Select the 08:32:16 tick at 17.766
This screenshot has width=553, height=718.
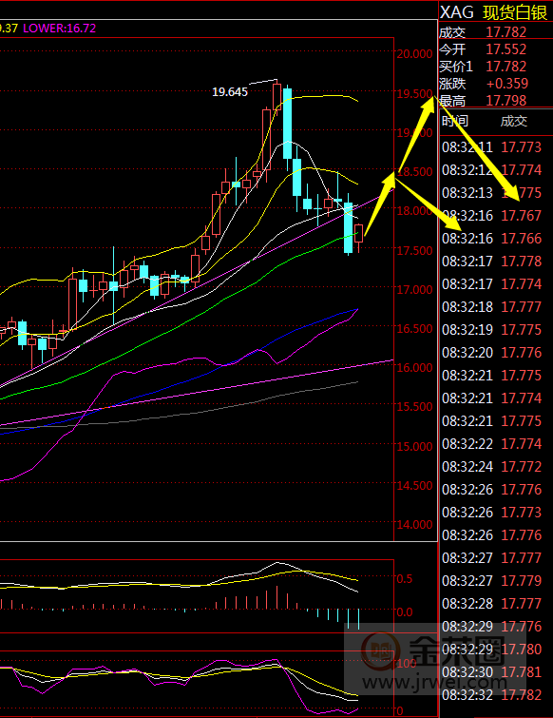point(491,239)
